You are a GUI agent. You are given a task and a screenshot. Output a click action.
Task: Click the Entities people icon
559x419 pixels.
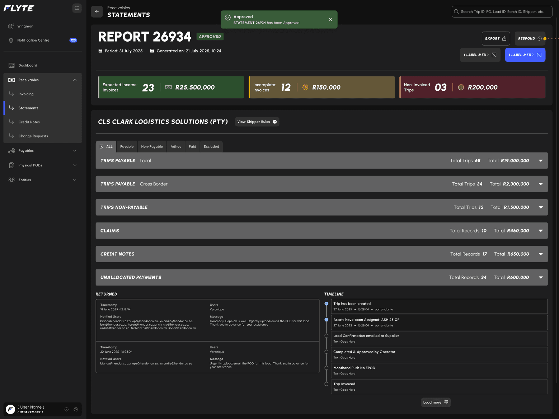coord(11,180)
